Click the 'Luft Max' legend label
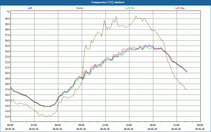211x132 pixels. click(x=180, y=8)
